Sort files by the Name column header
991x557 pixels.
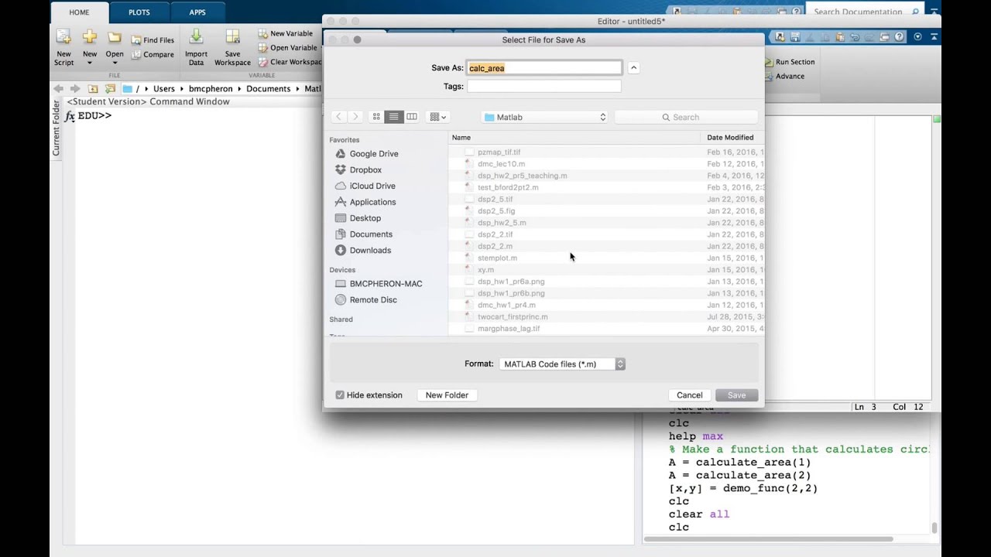click(574, 138)
